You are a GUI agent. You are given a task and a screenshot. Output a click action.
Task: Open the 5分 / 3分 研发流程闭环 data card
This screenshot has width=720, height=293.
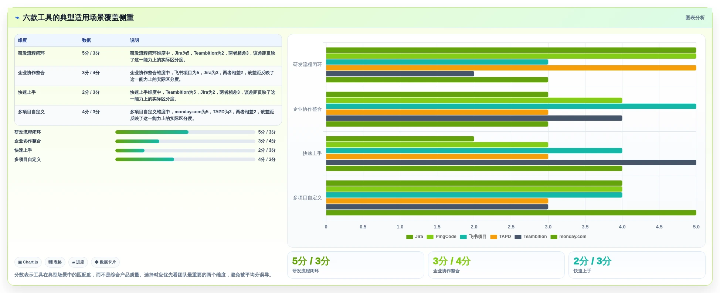point(356,265)
